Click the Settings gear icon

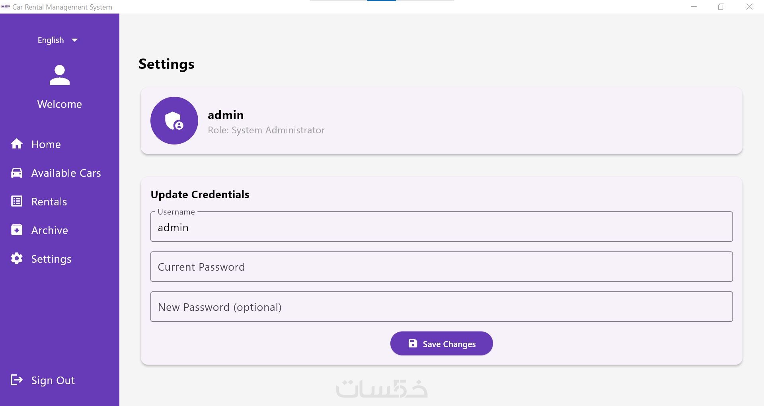click(17, 259)
